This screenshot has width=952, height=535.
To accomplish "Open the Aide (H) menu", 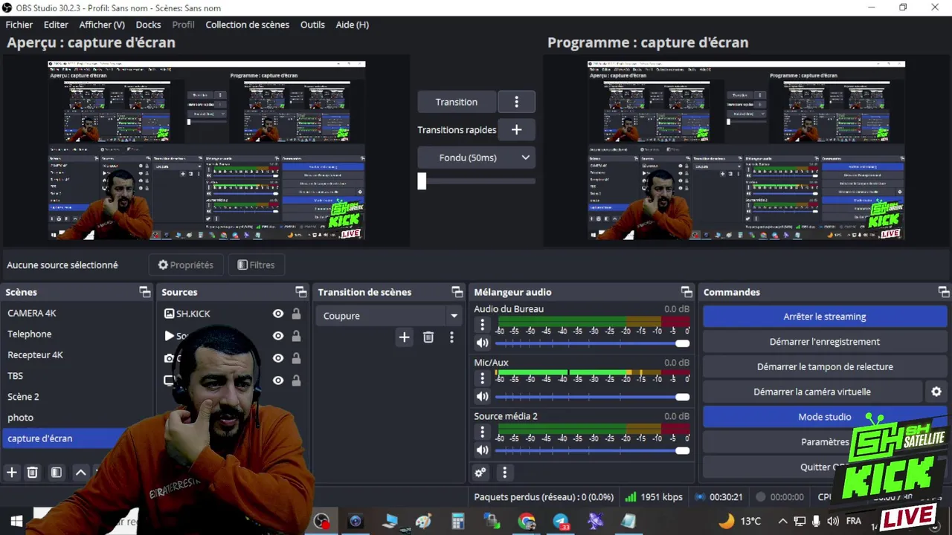I will point(352,25).
